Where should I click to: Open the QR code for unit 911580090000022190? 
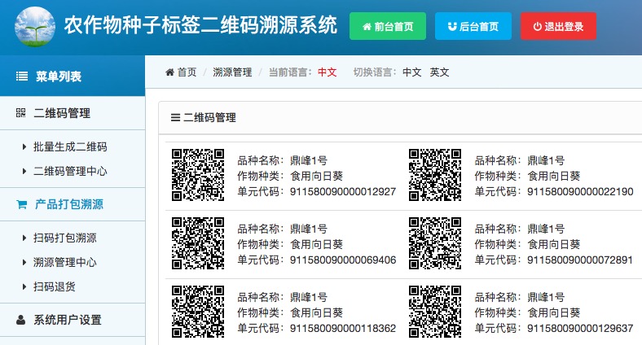435,175
